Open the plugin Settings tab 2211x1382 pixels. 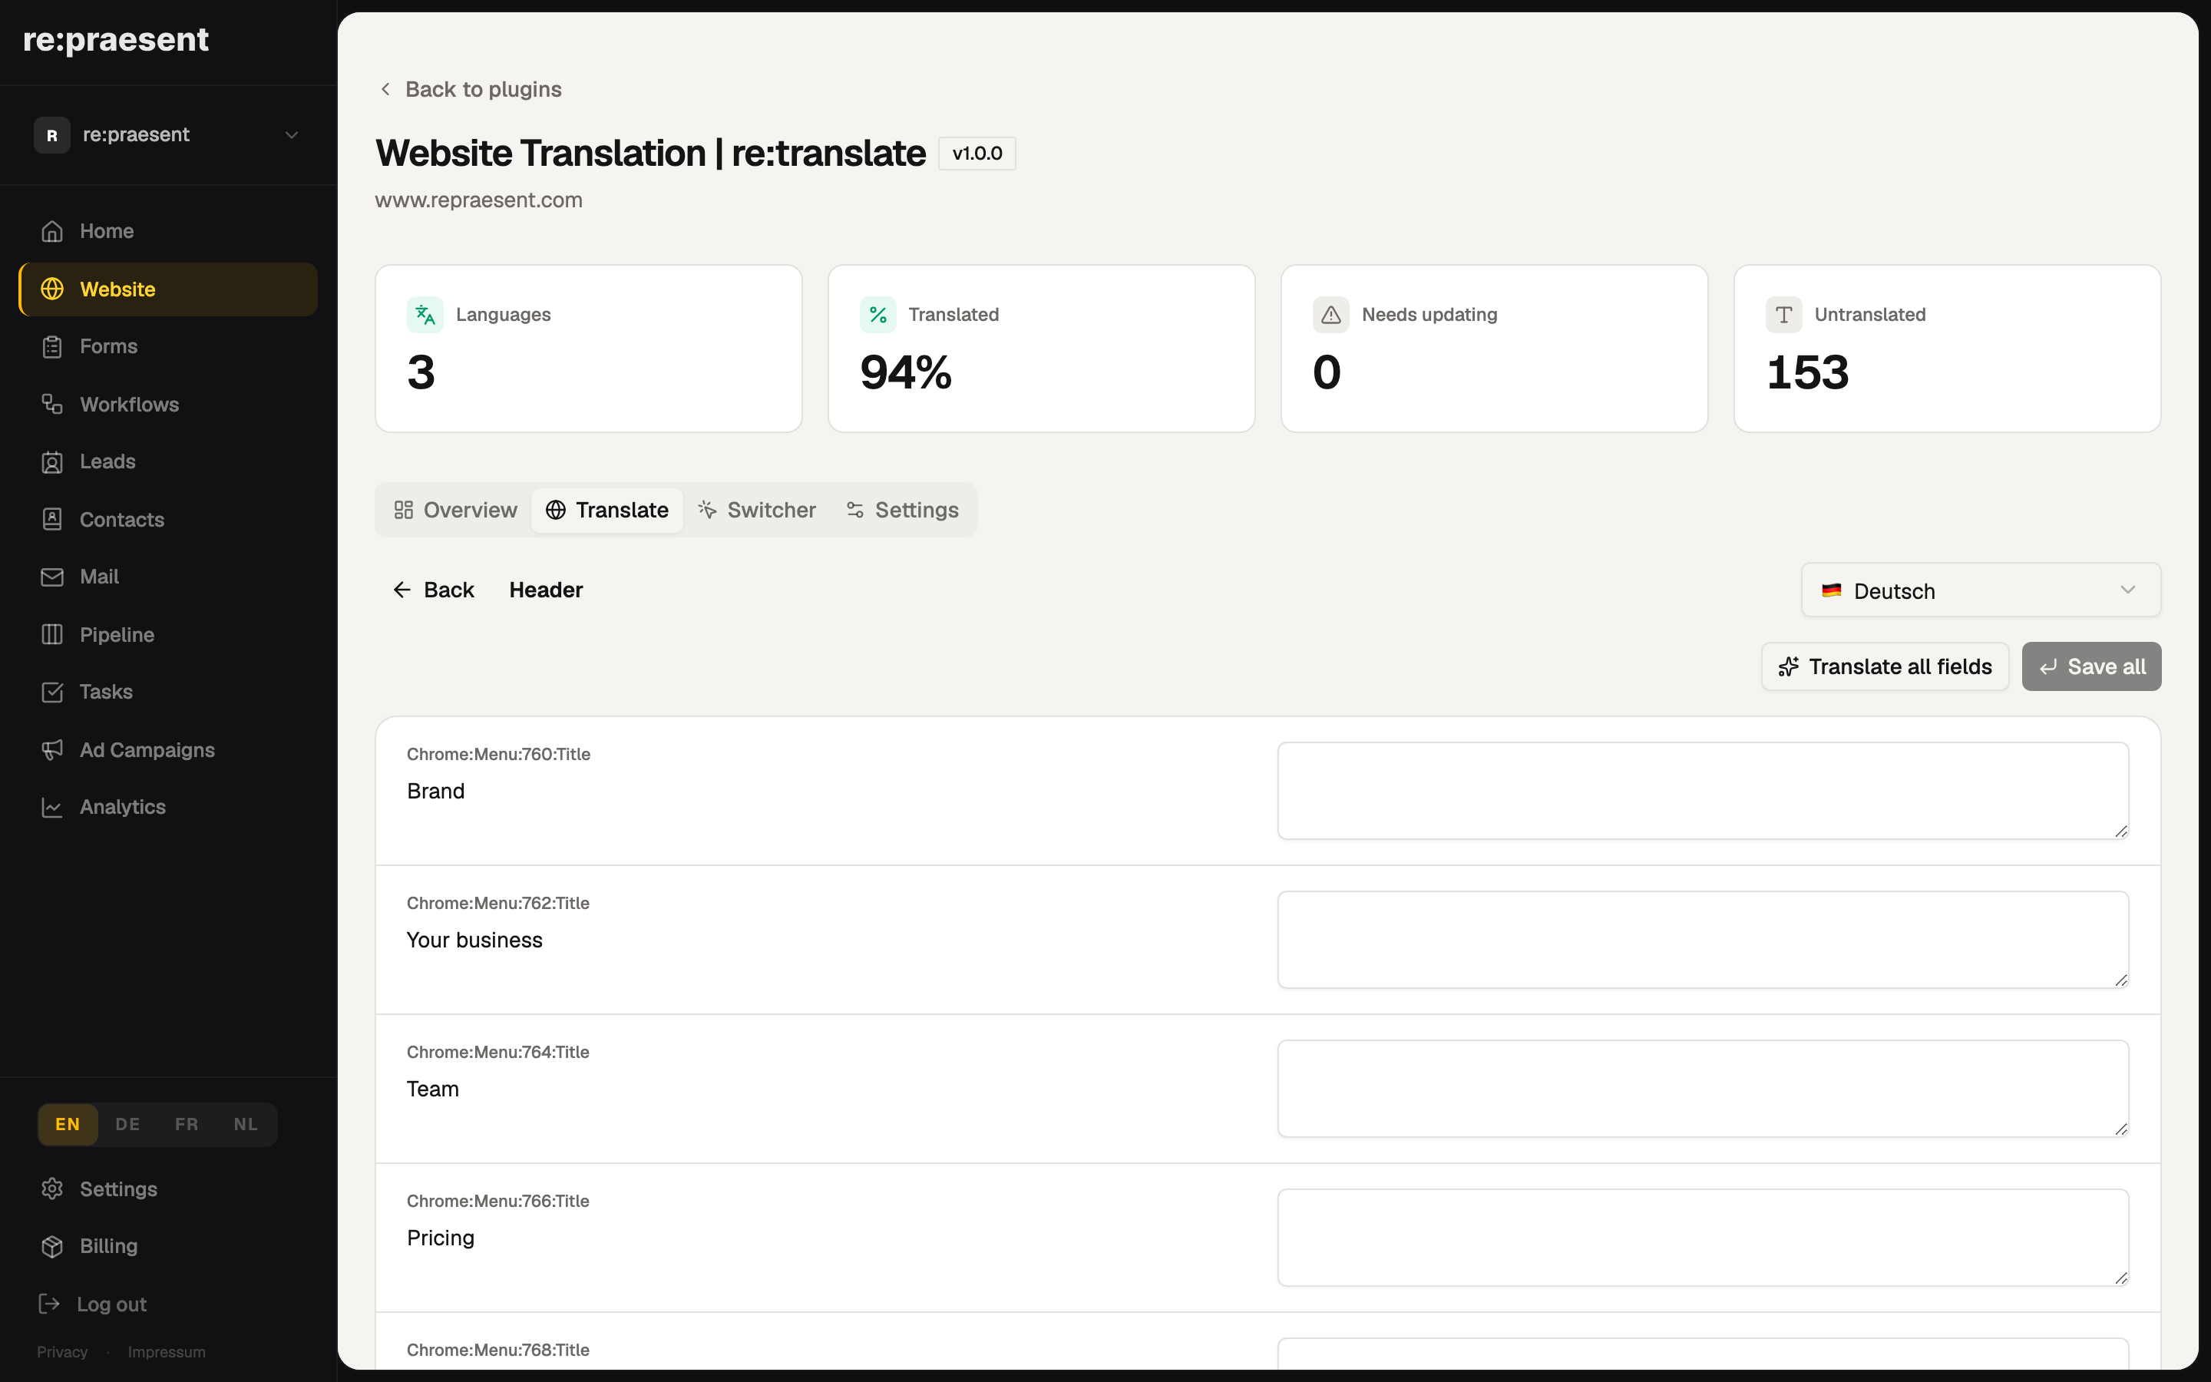pyautogui.click(x=903, y=510)
